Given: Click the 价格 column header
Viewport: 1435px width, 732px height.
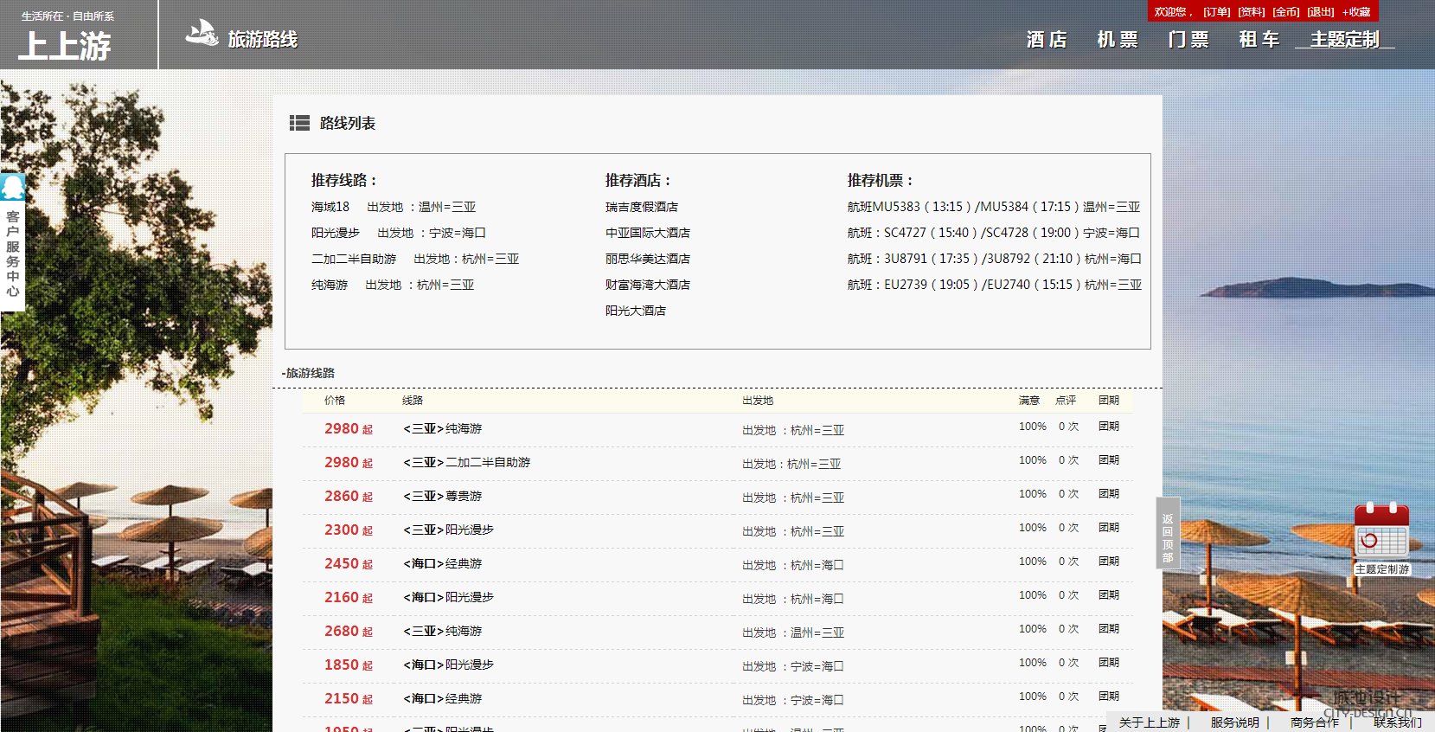Looking at the screenshot, I should [335, 401].
